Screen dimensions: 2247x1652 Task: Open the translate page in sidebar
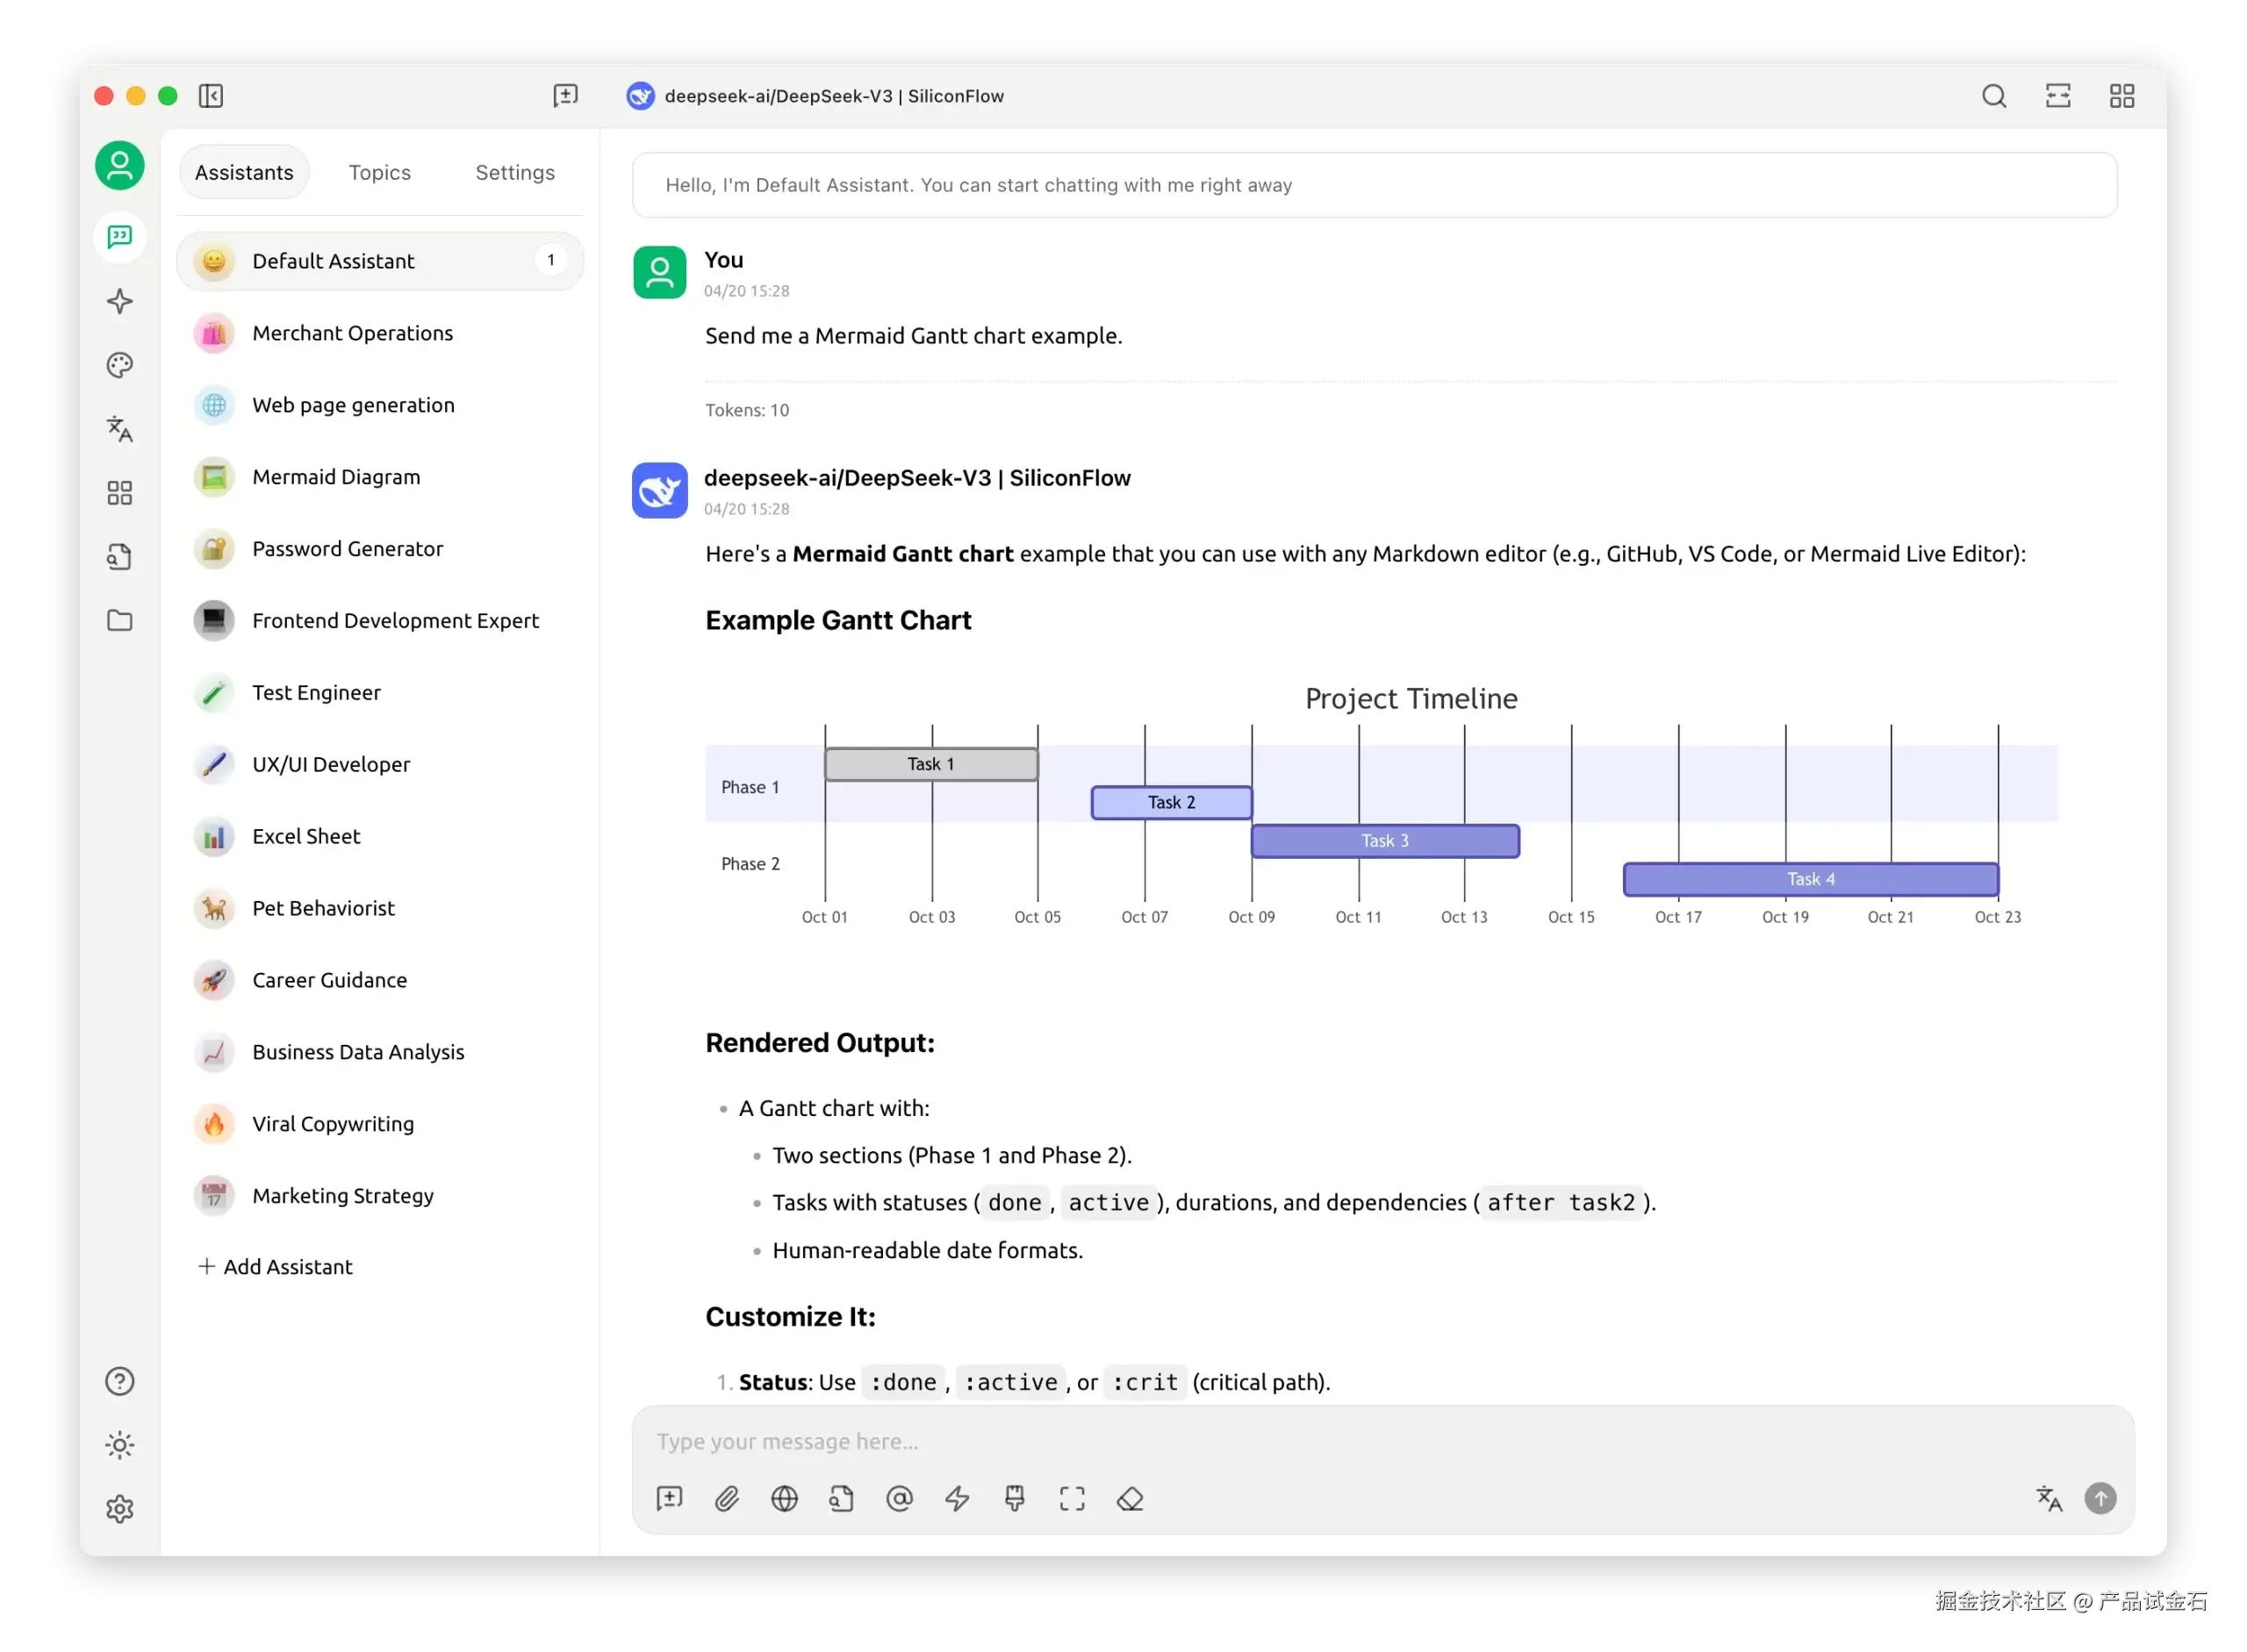tap(120, 429)
